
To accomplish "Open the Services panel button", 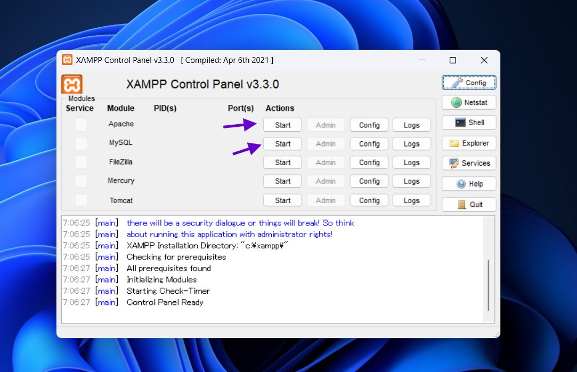I will [x=469, y=163].
